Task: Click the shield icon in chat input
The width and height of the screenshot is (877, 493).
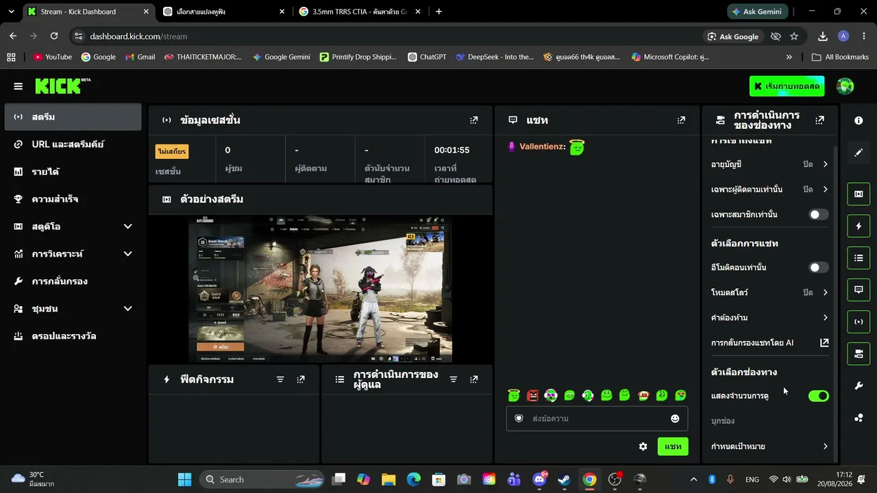Action: (x=519, y=418)
